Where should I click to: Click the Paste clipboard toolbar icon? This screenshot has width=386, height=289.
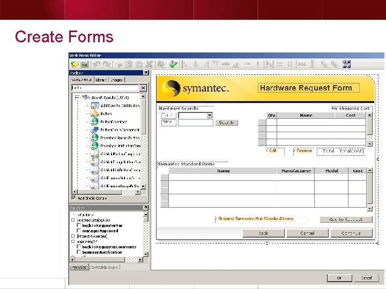139,64
